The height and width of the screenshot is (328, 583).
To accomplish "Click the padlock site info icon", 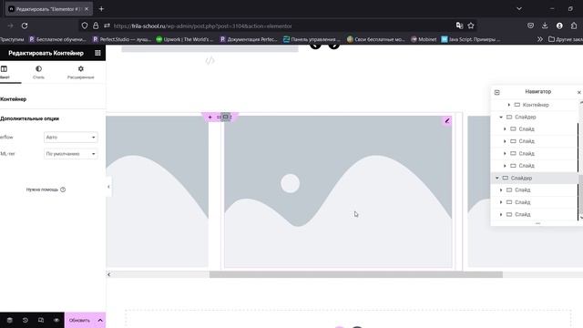I will point(96,26).
